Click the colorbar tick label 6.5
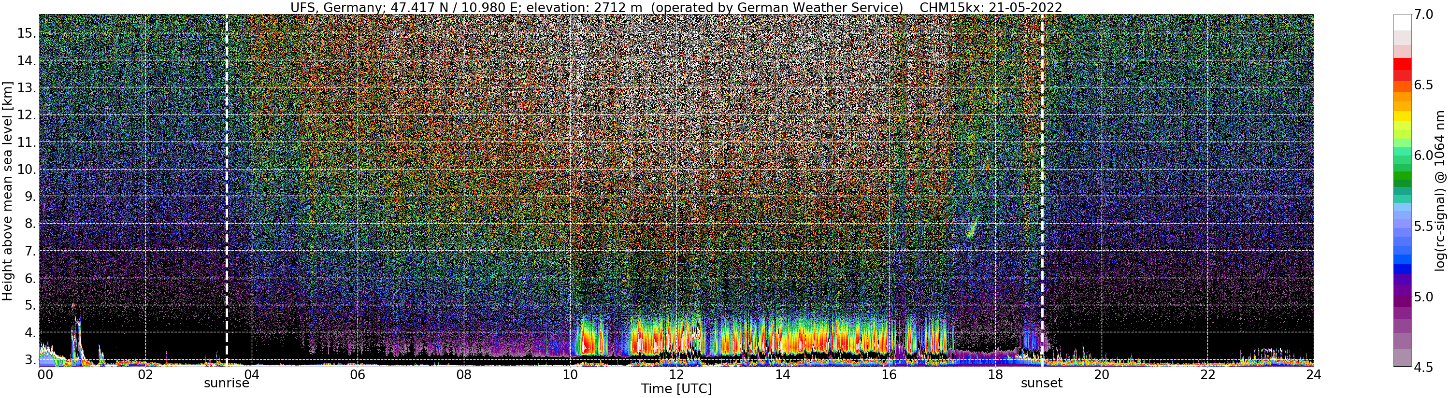Screen dimensions: 1450x398 pos(1423,85)
